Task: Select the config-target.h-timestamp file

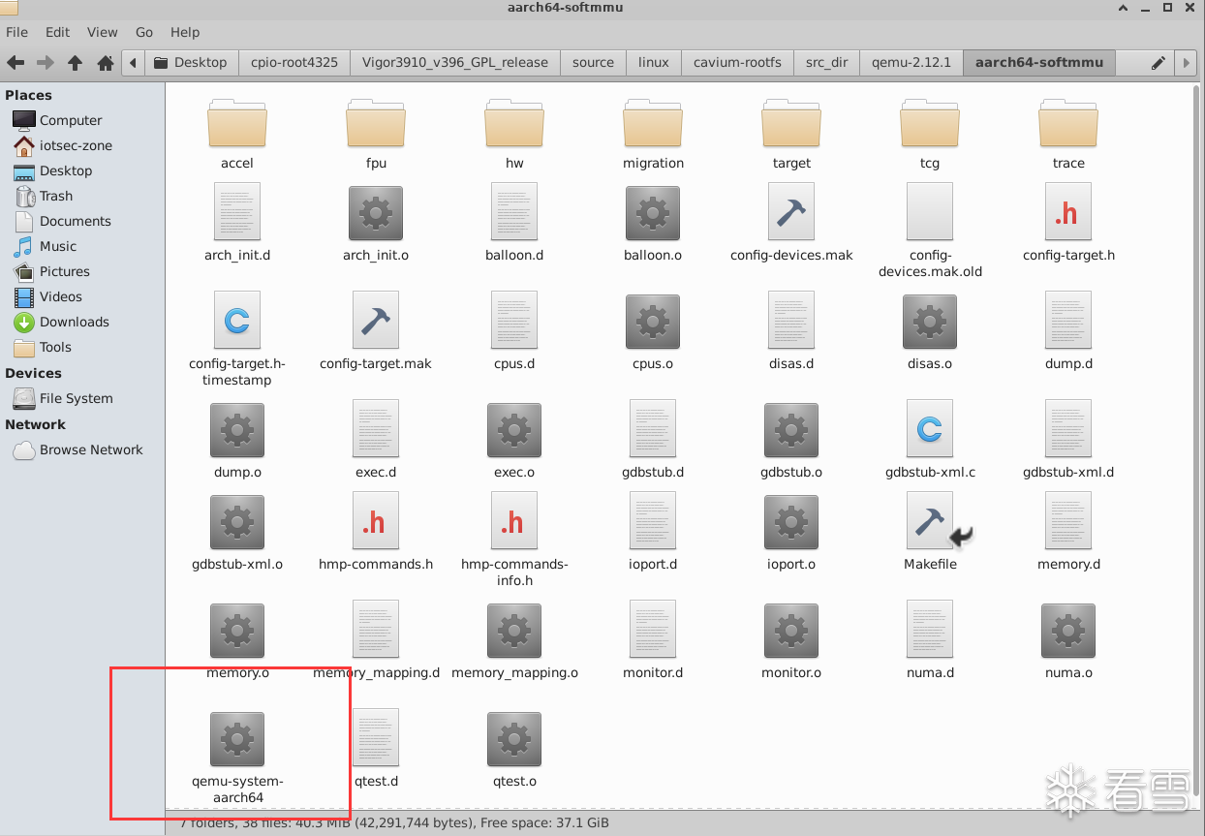Action: [x=237, y=340]
